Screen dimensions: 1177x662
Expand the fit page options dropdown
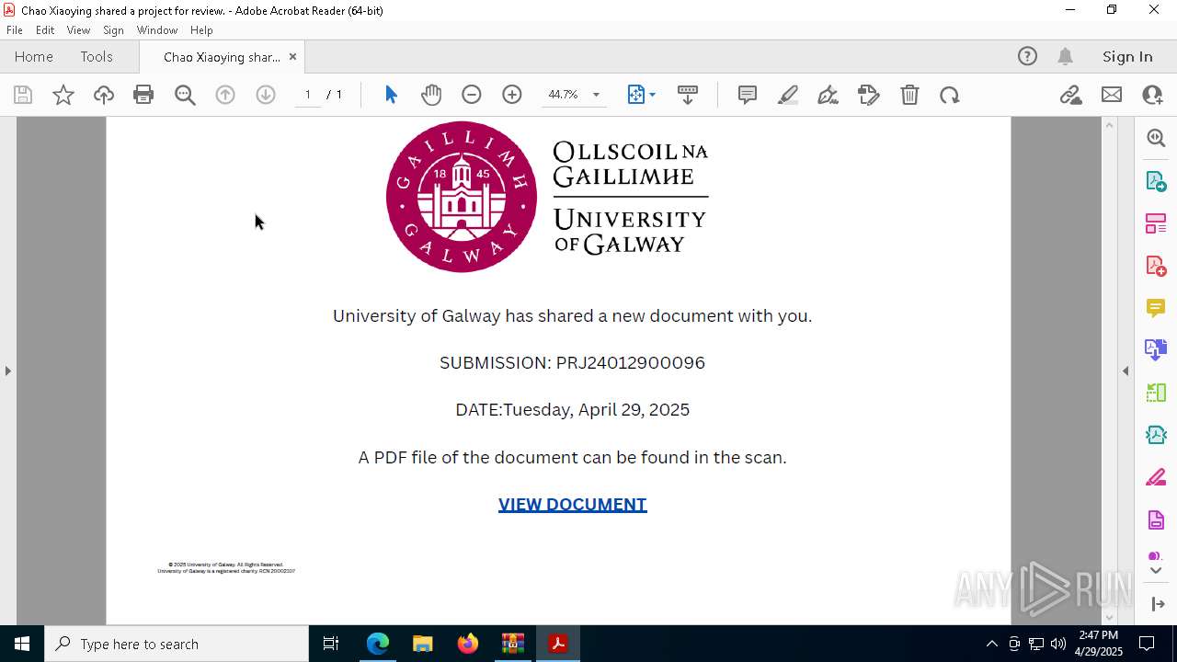click(652, 95)
